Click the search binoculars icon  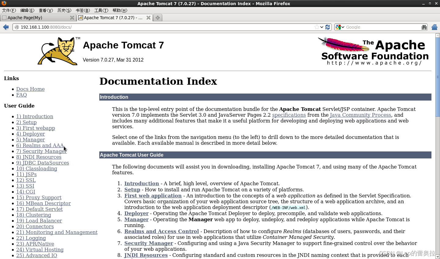pyautogui.click(x=424, y=27)
